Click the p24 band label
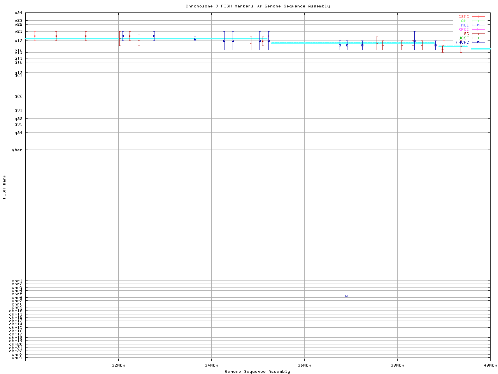Screen dimensions: 498x374 [x=18, y=13]
